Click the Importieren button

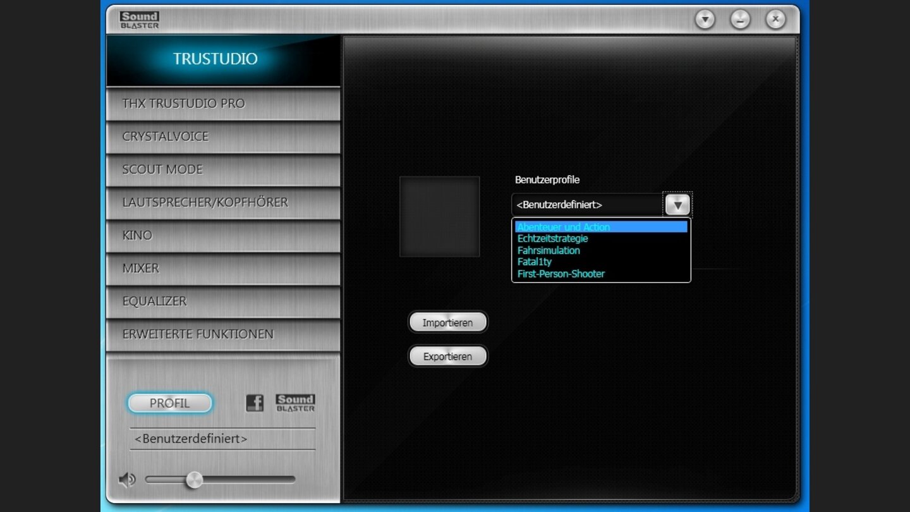click(x=448, y=322)
